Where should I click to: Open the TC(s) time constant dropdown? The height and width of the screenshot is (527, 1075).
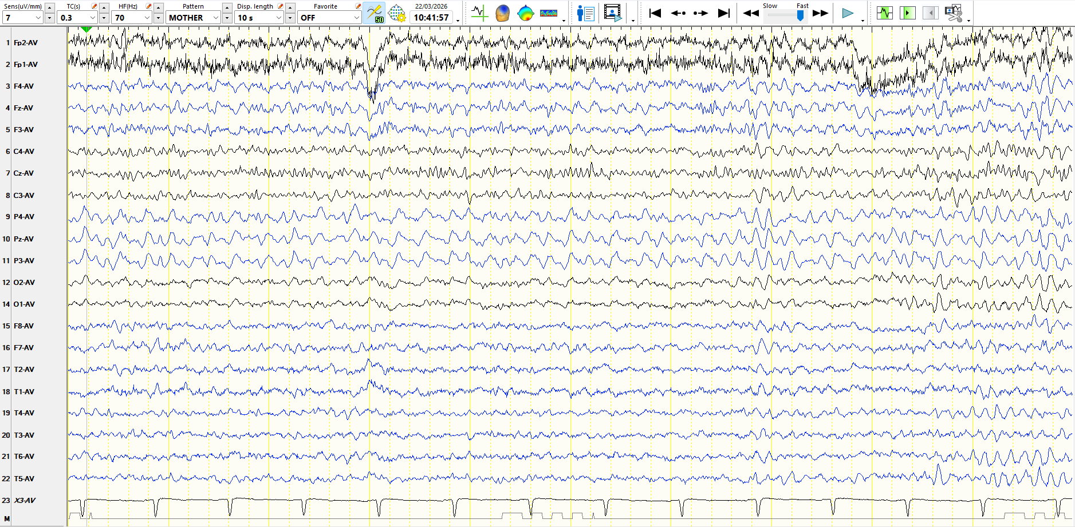[78, 18]
